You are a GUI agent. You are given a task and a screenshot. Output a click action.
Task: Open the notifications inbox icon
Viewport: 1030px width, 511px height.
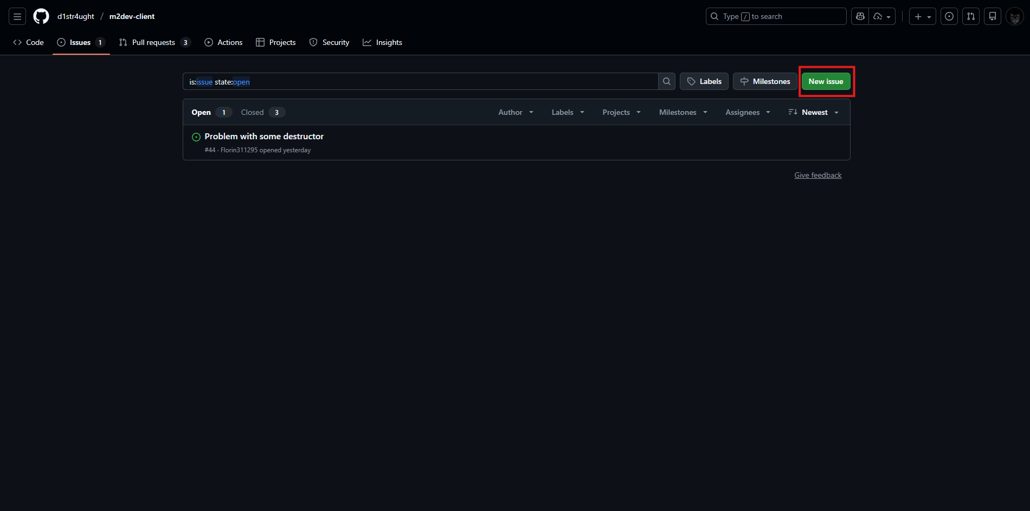[993, 17]
